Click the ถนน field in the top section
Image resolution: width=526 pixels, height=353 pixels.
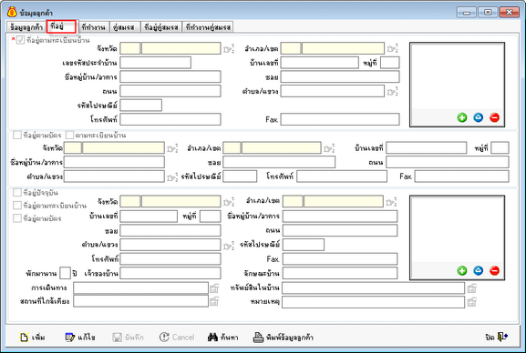pyautogui.click(x=170, y=91)
